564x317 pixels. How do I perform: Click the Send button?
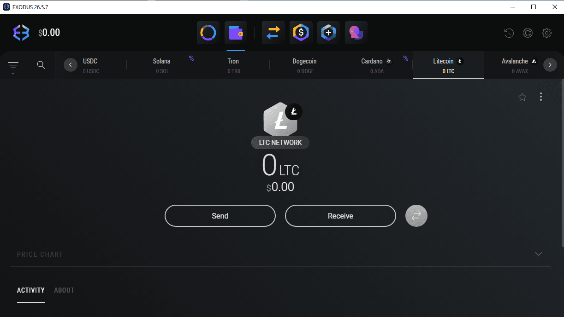[x=220, y=216]
